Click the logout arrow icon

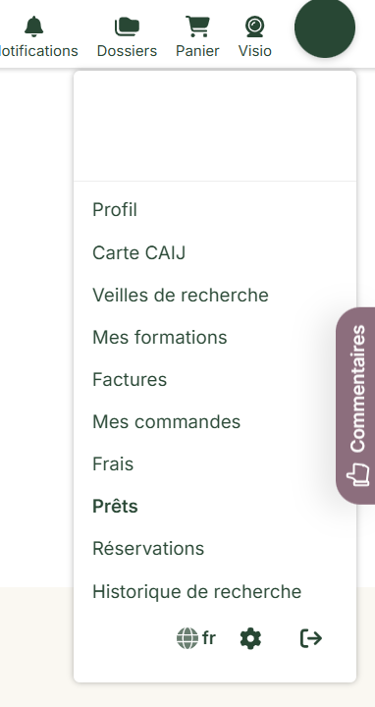click(311, 638)
